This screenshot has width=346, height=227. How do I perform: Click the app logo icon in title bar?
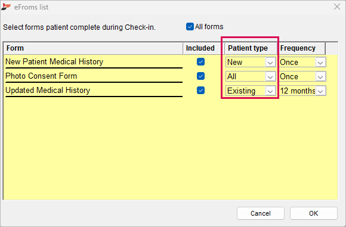[6, 7]
